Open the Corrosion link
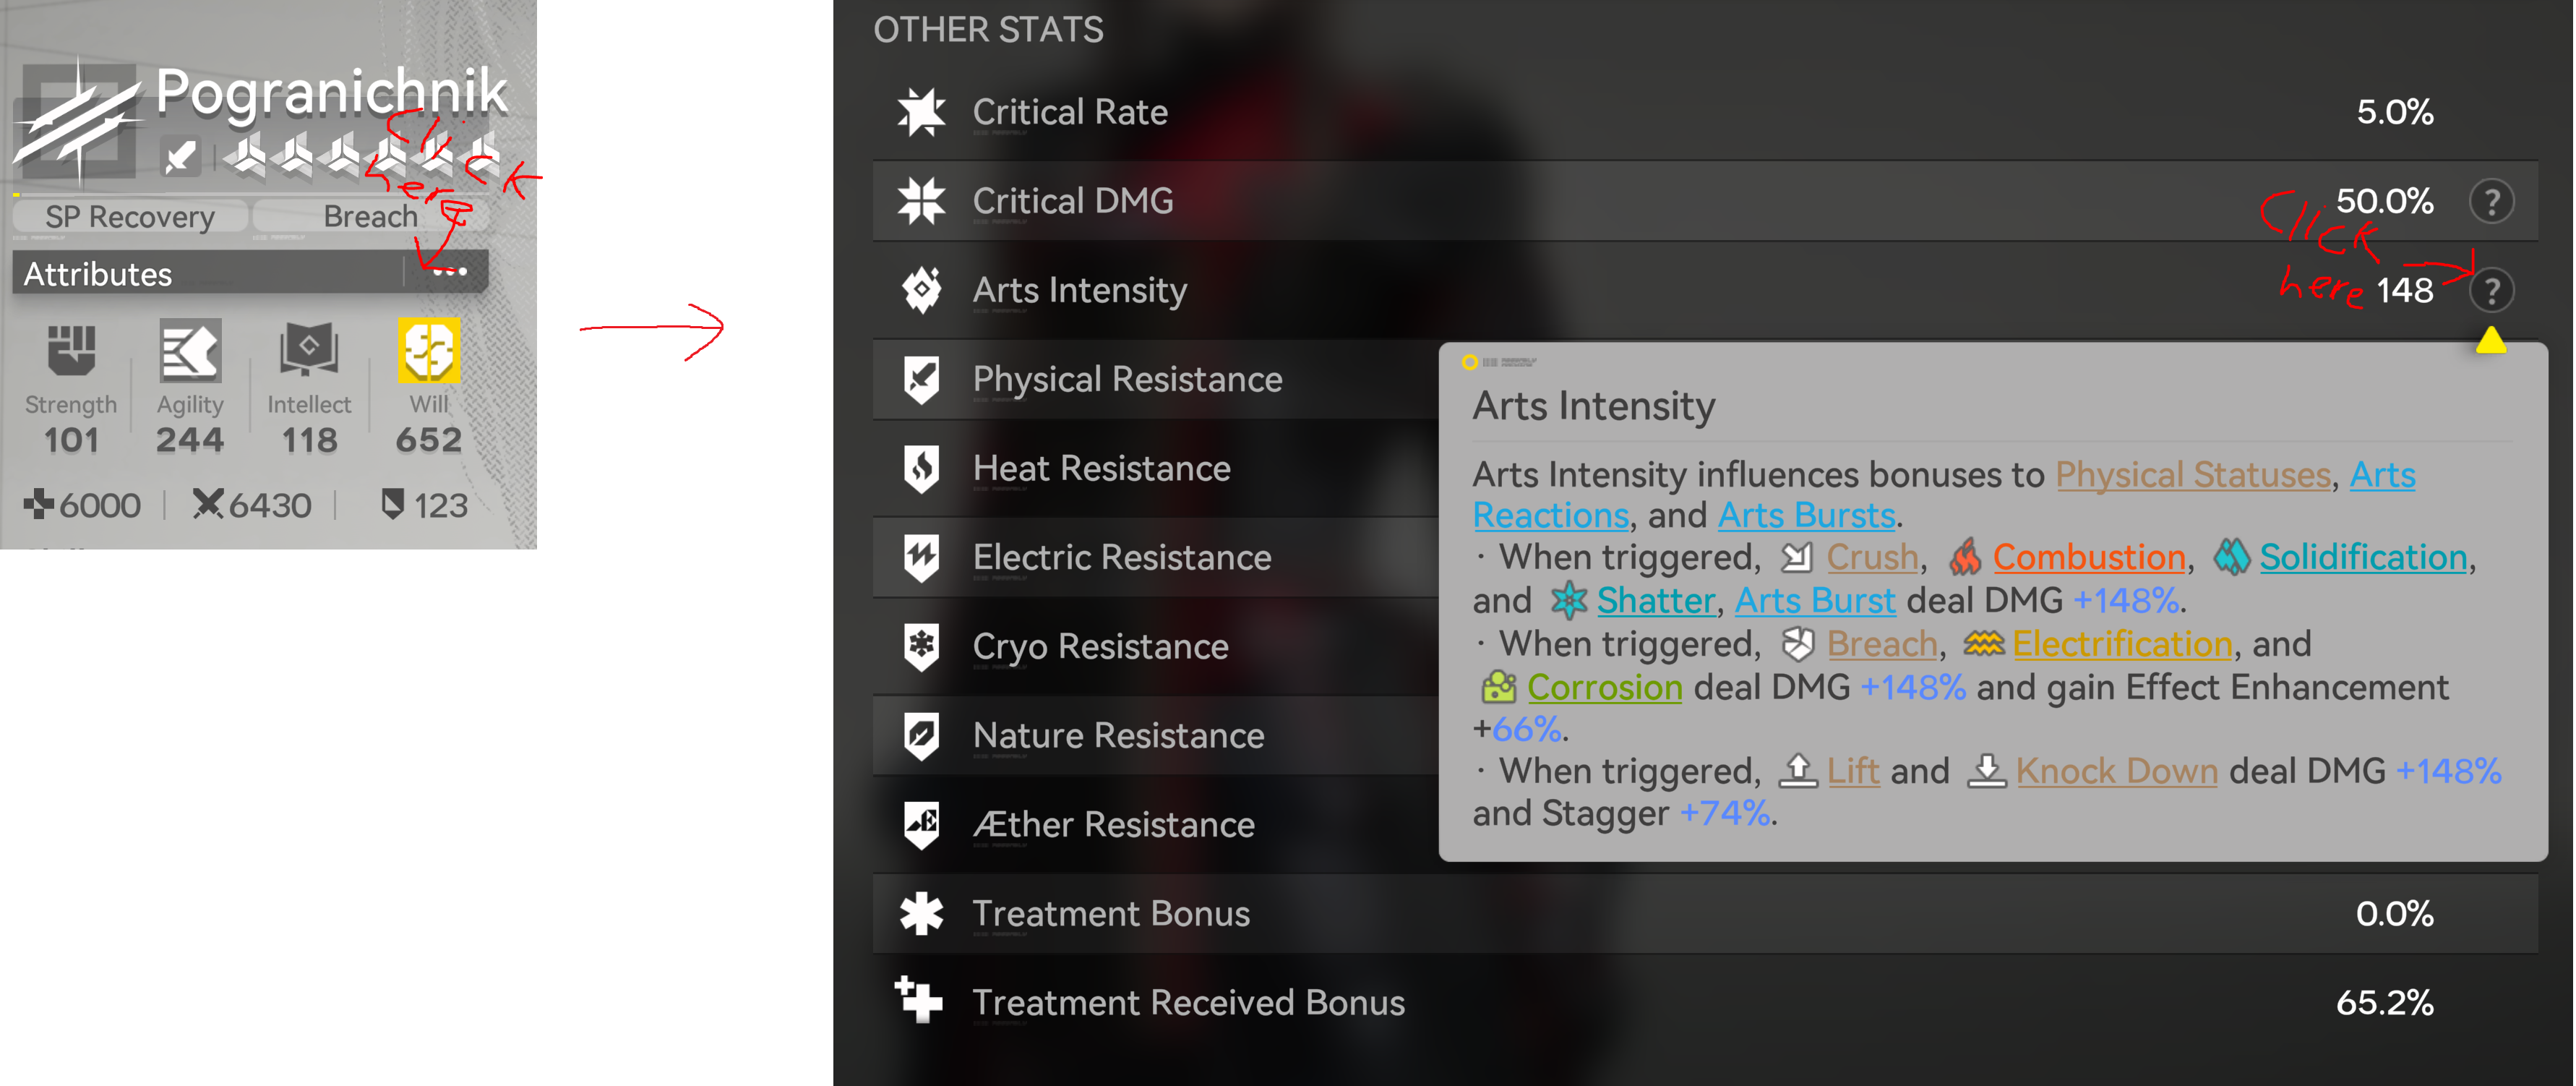Viewport: 2576px width, 1086px height. [x=1605, y=687]
